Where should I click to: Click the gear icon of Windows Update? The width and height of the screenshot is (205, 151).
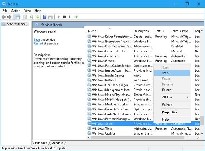(x=89, y=133)
